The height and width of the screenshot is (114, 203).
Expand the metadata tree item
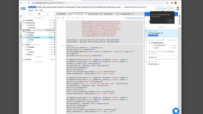tap(23, 20)
